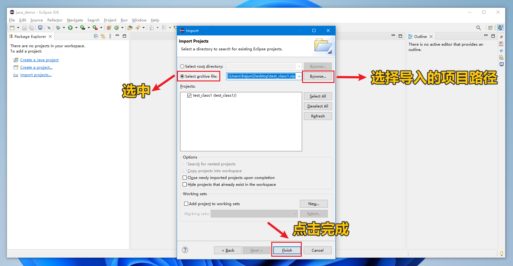Viewport: 513px width, 266px height.
Task: Click the Save toolbar icon
Action: pyautogui.click(x=24, y=28)
